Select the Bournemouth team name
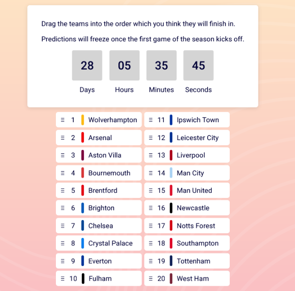Screen dimensions: 295x291 point(109,173)
